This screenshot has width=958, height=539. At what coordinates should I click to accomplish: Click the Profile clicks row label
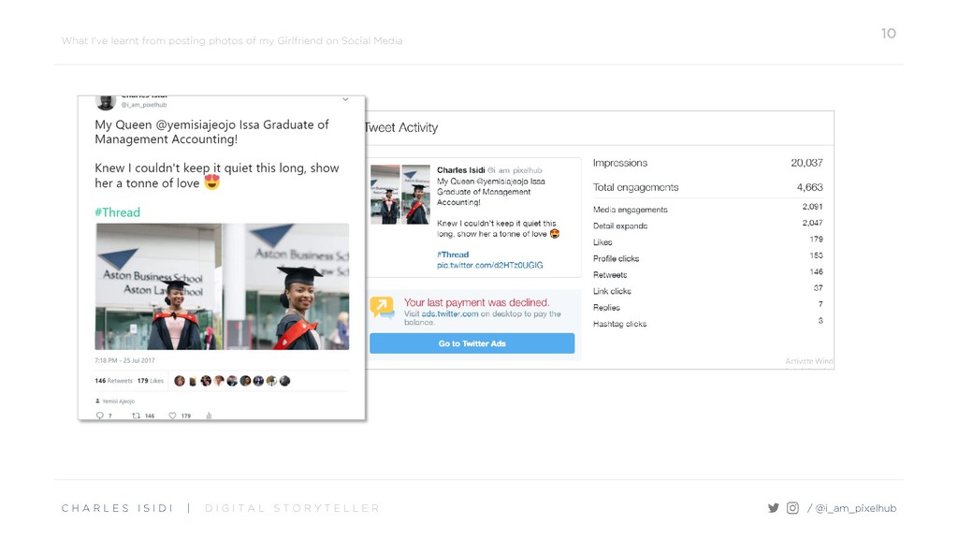point(616,258)
